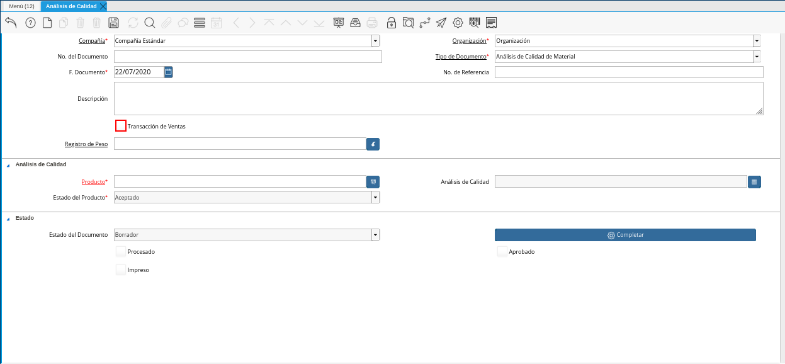The width and height of the screenshot is (785, 364).
Task: Open the Estado del Producto dropdown
Action: (376, 198)
